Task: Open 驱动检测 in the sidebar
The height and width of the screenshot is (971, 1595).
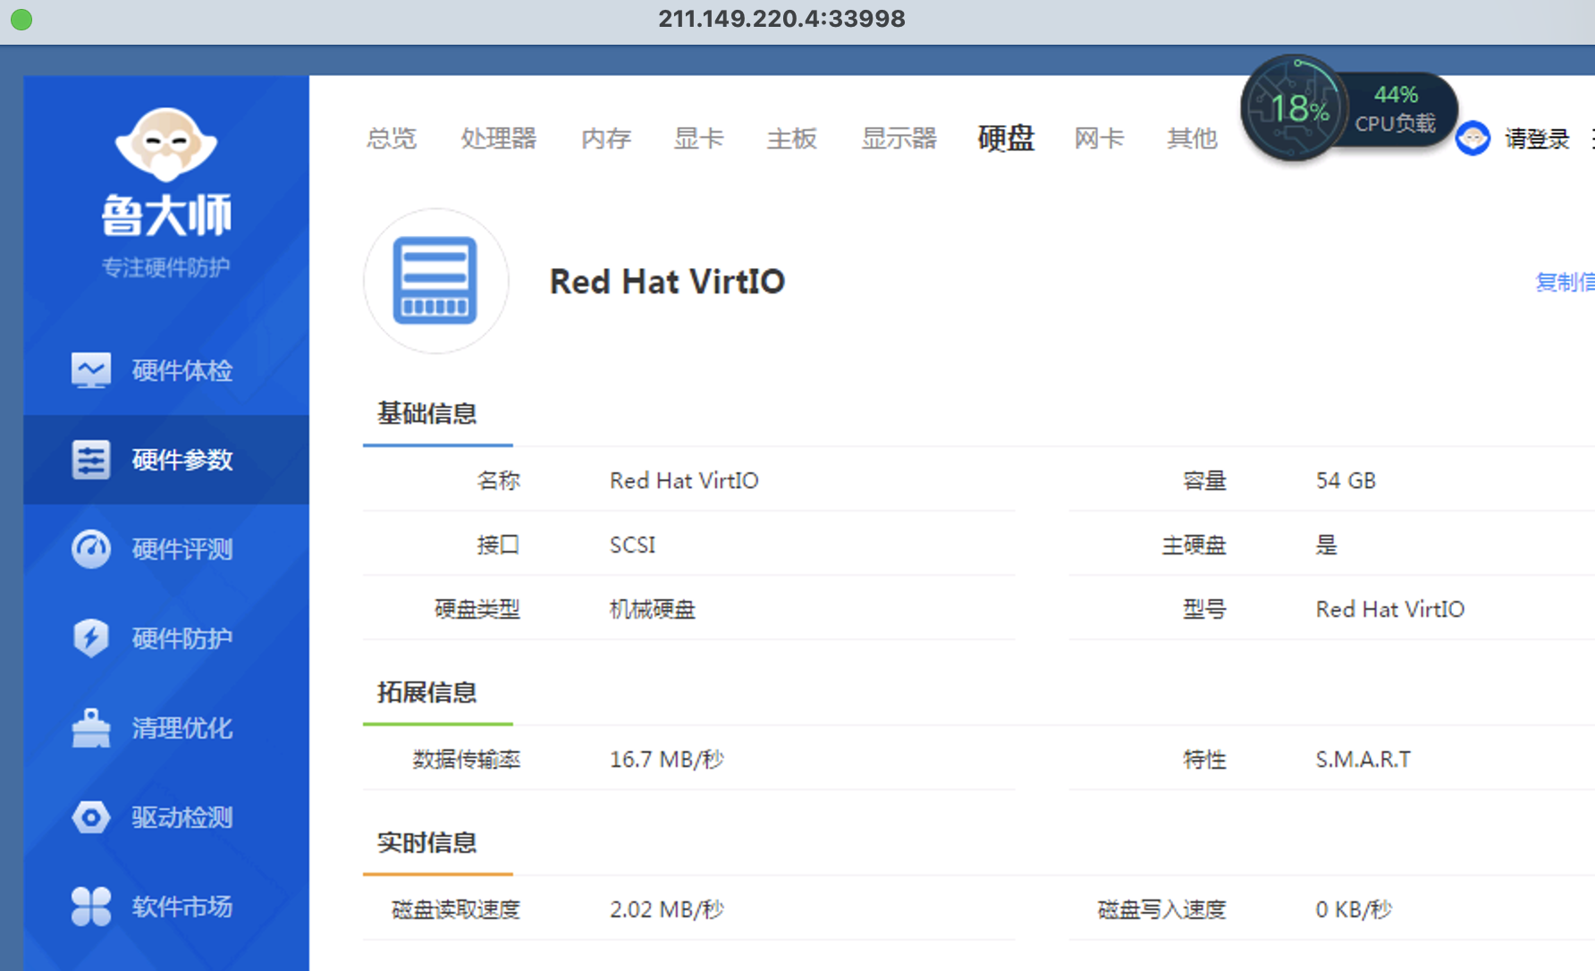Action: [166, 817]
